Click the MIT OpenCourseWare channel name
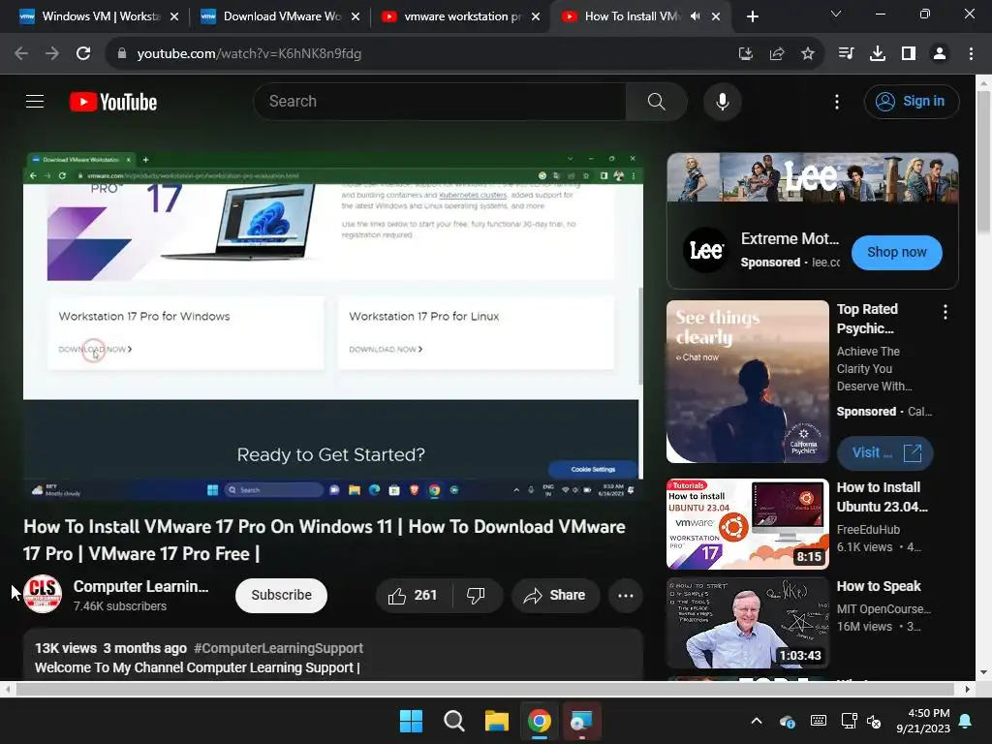This screenshot has width=992, height=744. (883, 609)
